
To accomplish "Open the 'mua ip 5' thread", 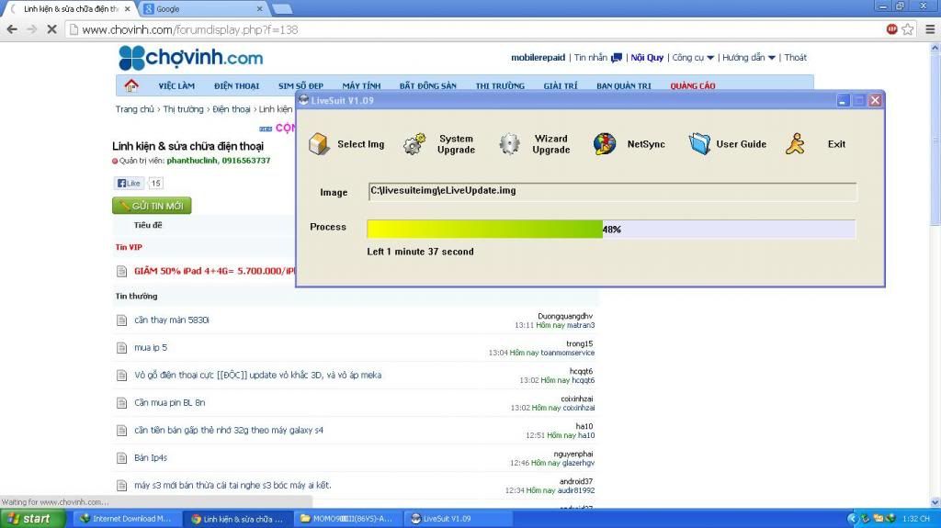I will 151,348.
